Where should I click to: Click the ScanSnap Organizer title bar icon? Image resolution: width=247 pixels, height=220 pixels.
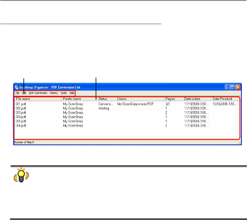[x=17, y=87]
